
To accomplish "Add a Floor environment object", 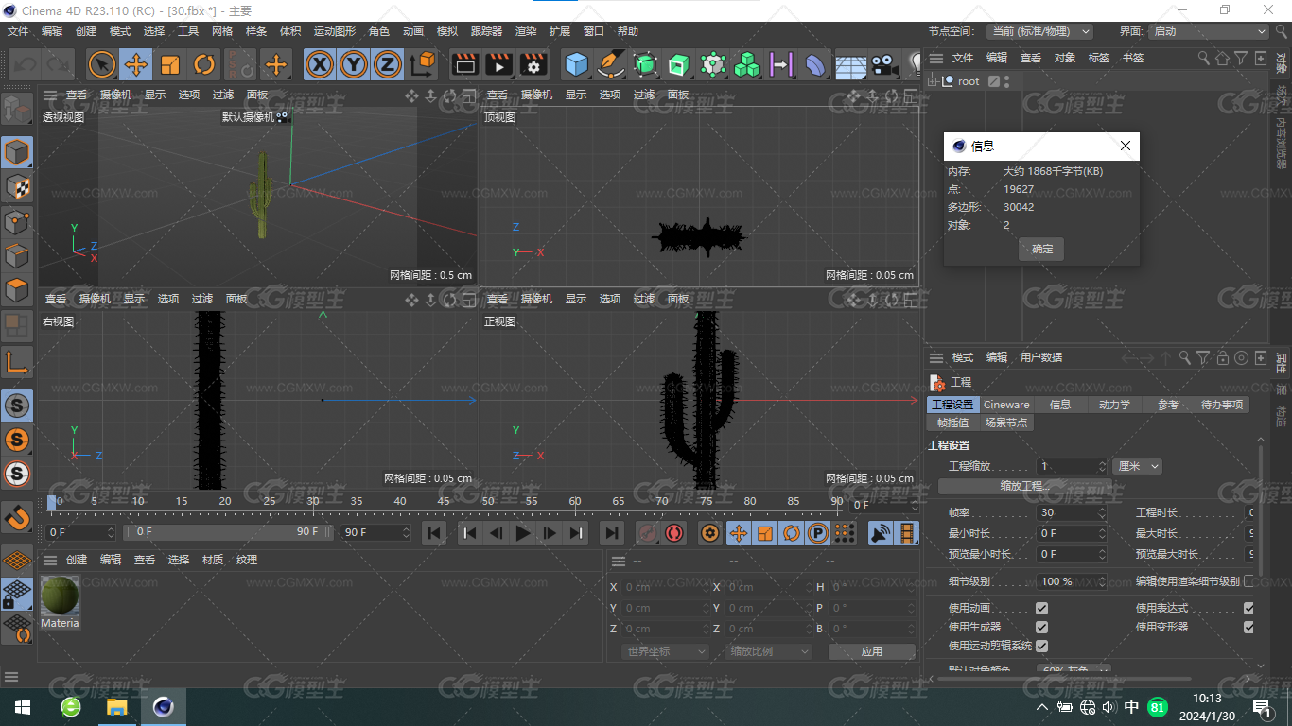I will point(850,64).
